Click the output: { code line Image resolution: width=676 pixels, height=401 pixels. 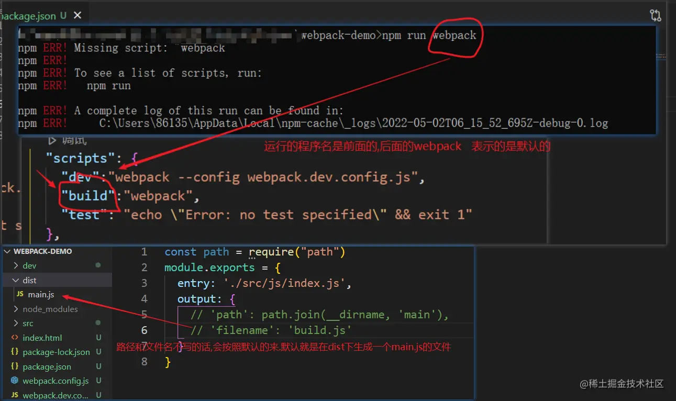pos(206,299)
